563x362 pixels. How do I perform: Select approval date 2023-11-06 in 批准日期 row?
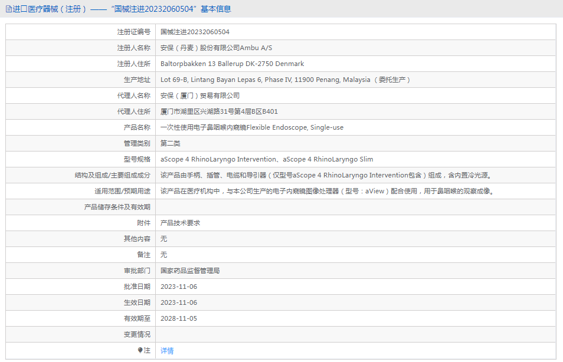(179, 287)
